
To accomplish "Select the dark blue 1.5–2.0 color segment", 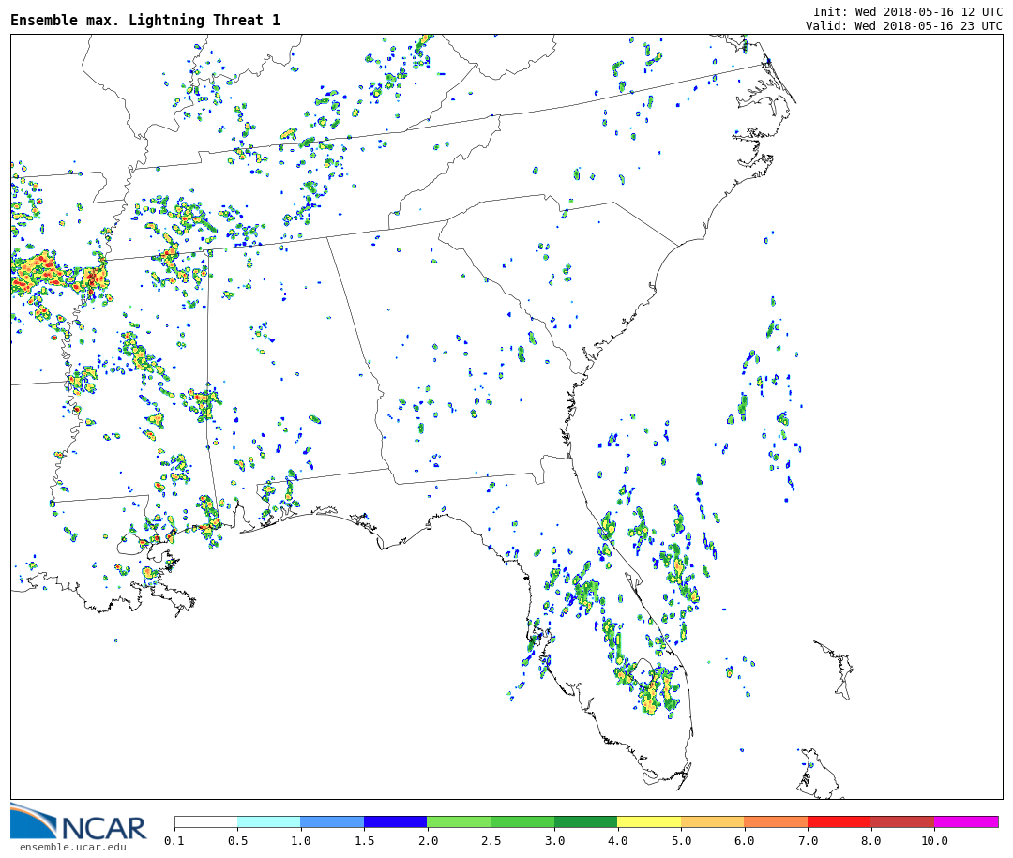I will pos(395,821).
